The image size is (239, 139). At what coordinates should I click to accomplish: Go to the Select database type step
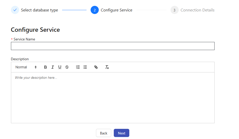pyautogui.click(x=39, y=10)
